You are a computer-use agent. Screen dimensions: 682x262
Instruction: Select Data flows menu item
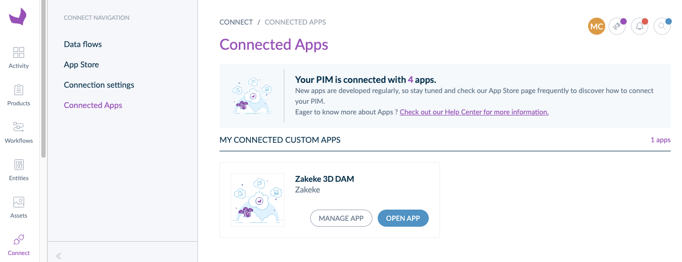(83, 44)
